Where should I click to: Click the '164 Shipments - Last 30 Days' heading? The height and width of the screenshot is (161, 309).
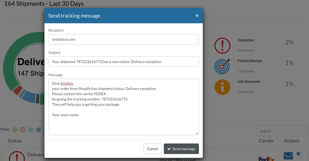[x=44, y=4]
